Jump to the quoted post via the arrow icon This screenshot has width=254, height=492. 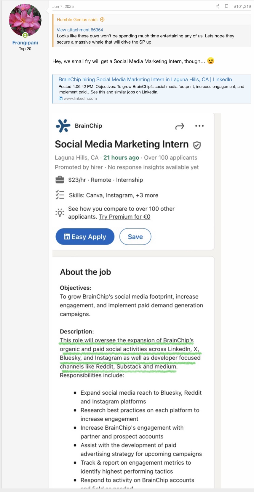click(102, 20)
